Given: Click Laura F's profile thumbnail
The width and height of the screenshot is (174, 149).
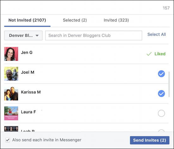Looking at the screenshot, I should pyautogui.click(x=11, y=113).
